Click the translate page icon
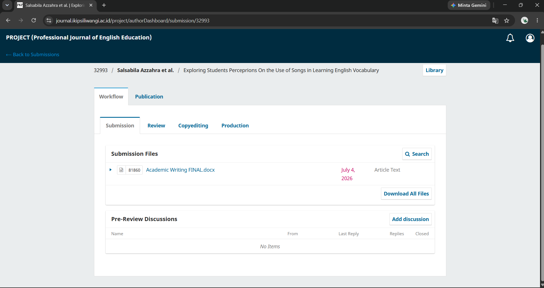 click(x=495, y=20)
